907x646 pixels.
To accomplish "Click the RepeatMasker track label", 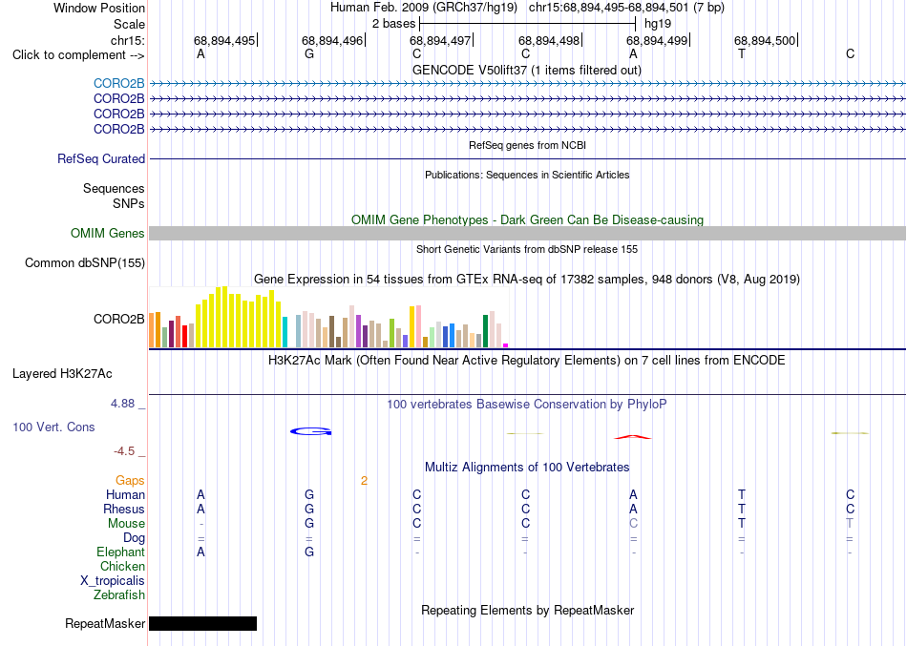I will click(x=105, y=623).
